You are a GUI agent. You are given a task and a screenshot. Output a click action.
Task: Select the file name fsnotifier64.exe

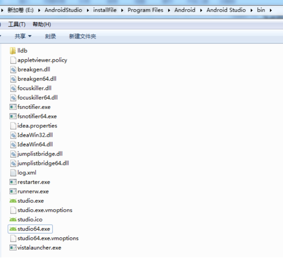pyautogui.click(x=37, y=116)
